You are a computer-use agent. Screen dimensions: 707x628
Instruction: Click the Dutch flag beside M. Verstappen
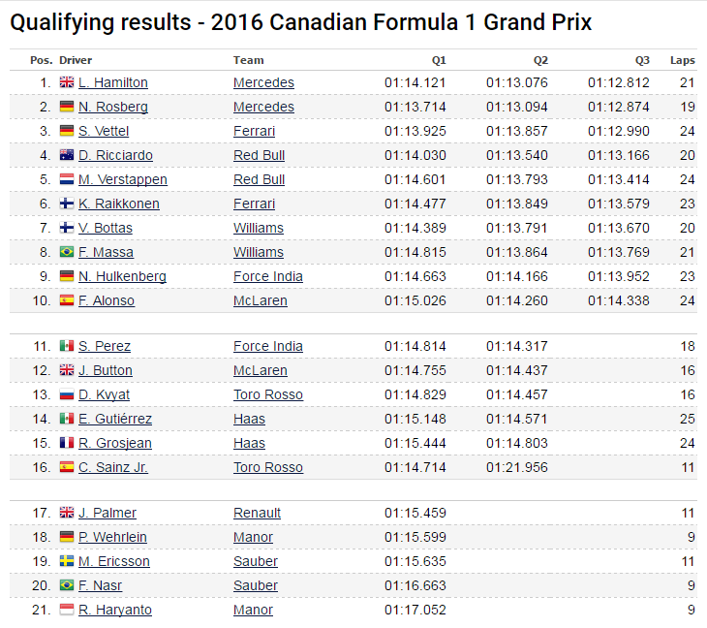(x=67, y=179)
